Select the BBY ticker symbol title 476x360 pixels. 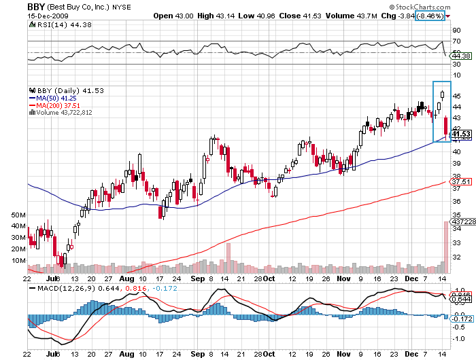[x=36, y=7]
